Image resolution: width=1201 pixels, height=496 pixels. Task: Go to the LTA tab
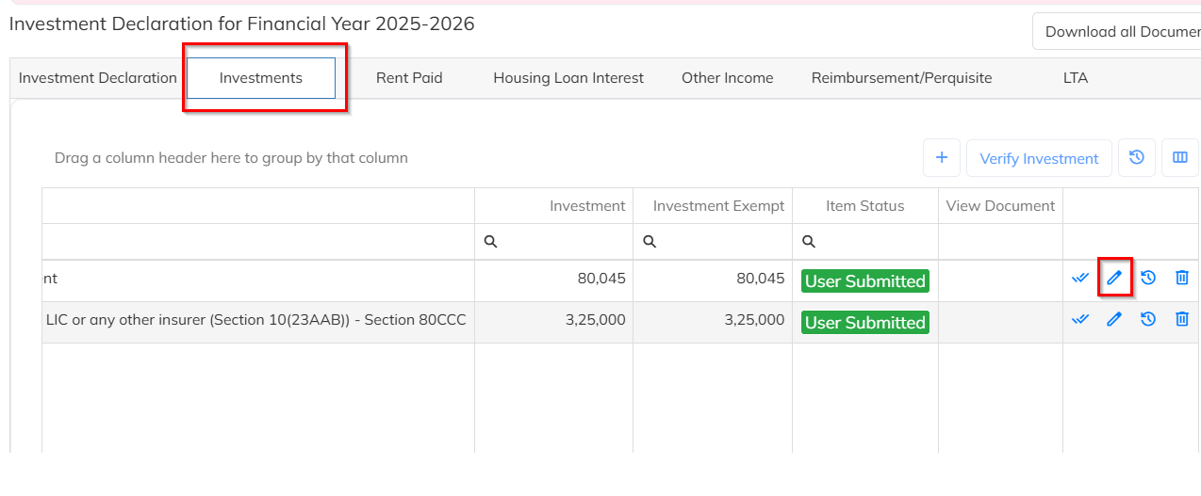(1075, 78)
